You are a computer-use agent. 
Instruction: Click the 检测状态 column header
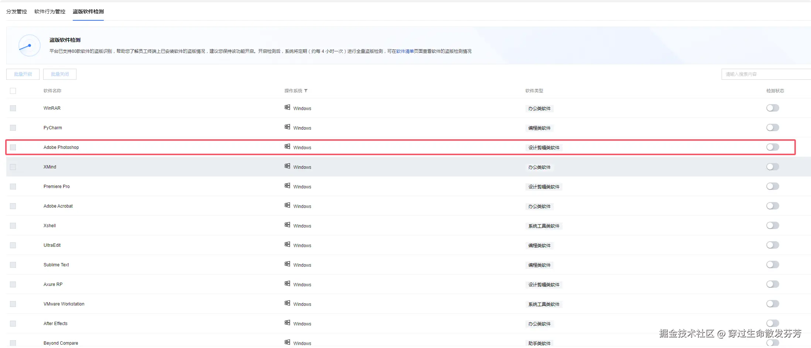pos(775,91)
